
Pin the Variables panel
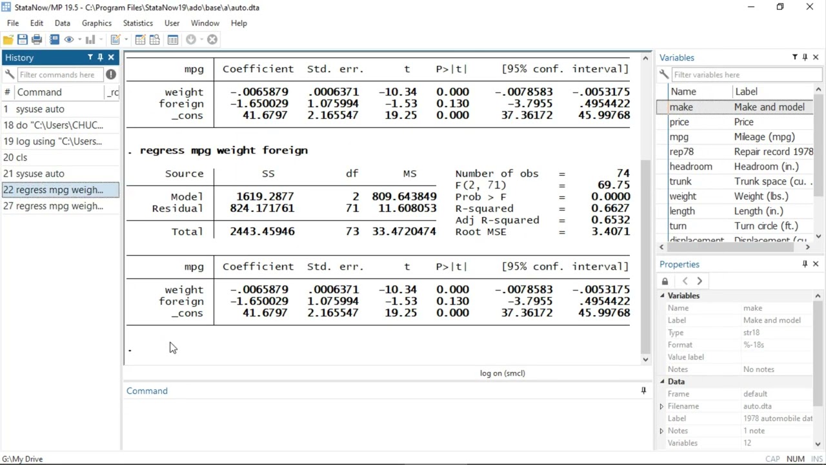[x=805, y=57]
